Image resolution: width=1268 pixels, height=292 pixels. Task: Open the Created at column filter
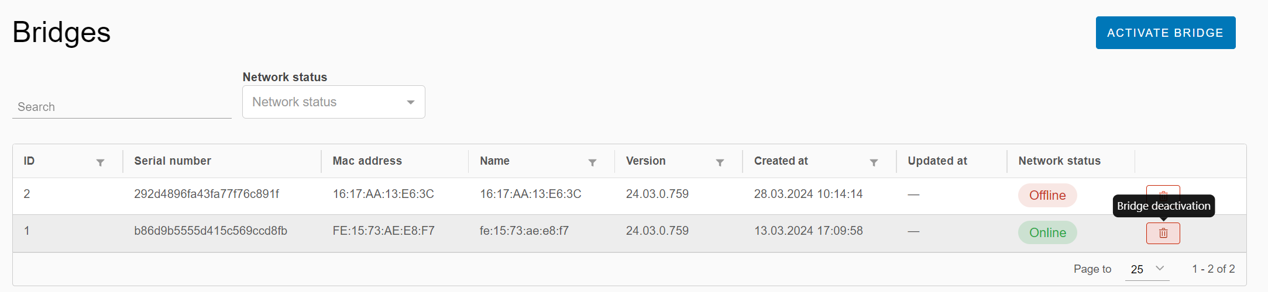(874, 162)
